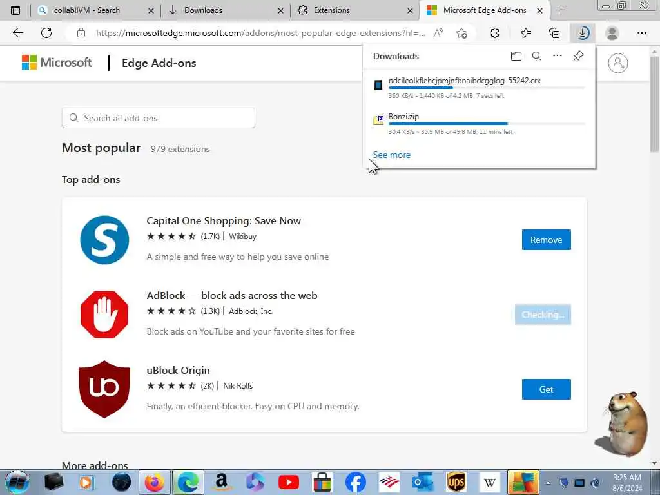Image resolution: width=660 pixels, height=495 pixels.
Task: Open the uBlock Origin title link
Action: tap(178, 371)
